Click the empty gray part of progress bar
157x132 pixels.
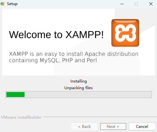[x=88, y=95]
